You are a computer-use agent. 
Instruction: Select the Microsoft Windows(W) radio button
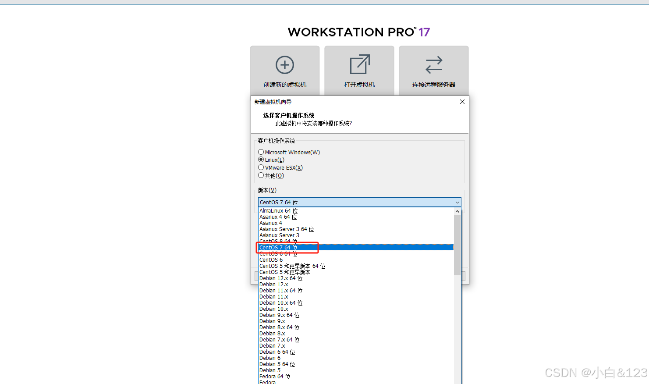[261, 152]
